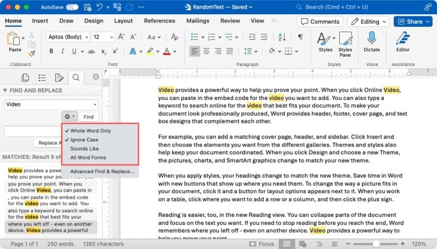Show paragraph marks pilcrow icon

pos(300,37)
